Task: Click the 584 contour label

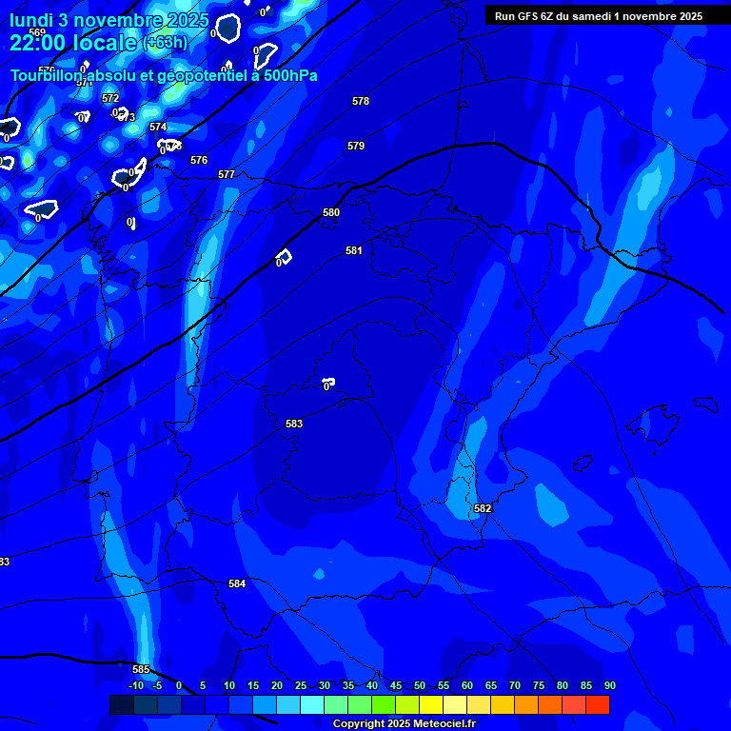Action: (x=237, y=583)
